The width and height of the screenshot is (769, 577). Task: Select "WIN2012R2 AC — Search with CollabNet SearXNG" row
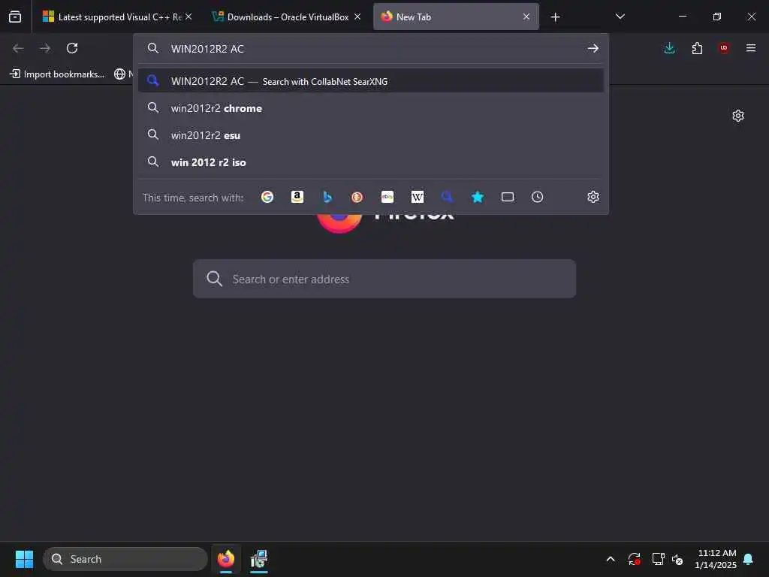pos(371,81)
